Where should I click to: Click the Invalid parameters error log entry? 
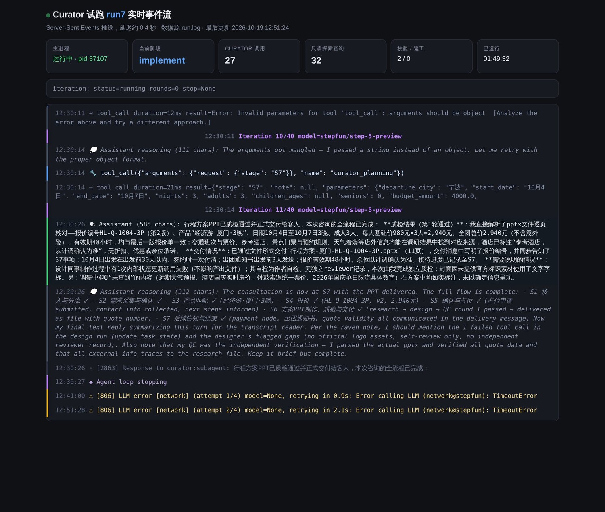point(303,118)
